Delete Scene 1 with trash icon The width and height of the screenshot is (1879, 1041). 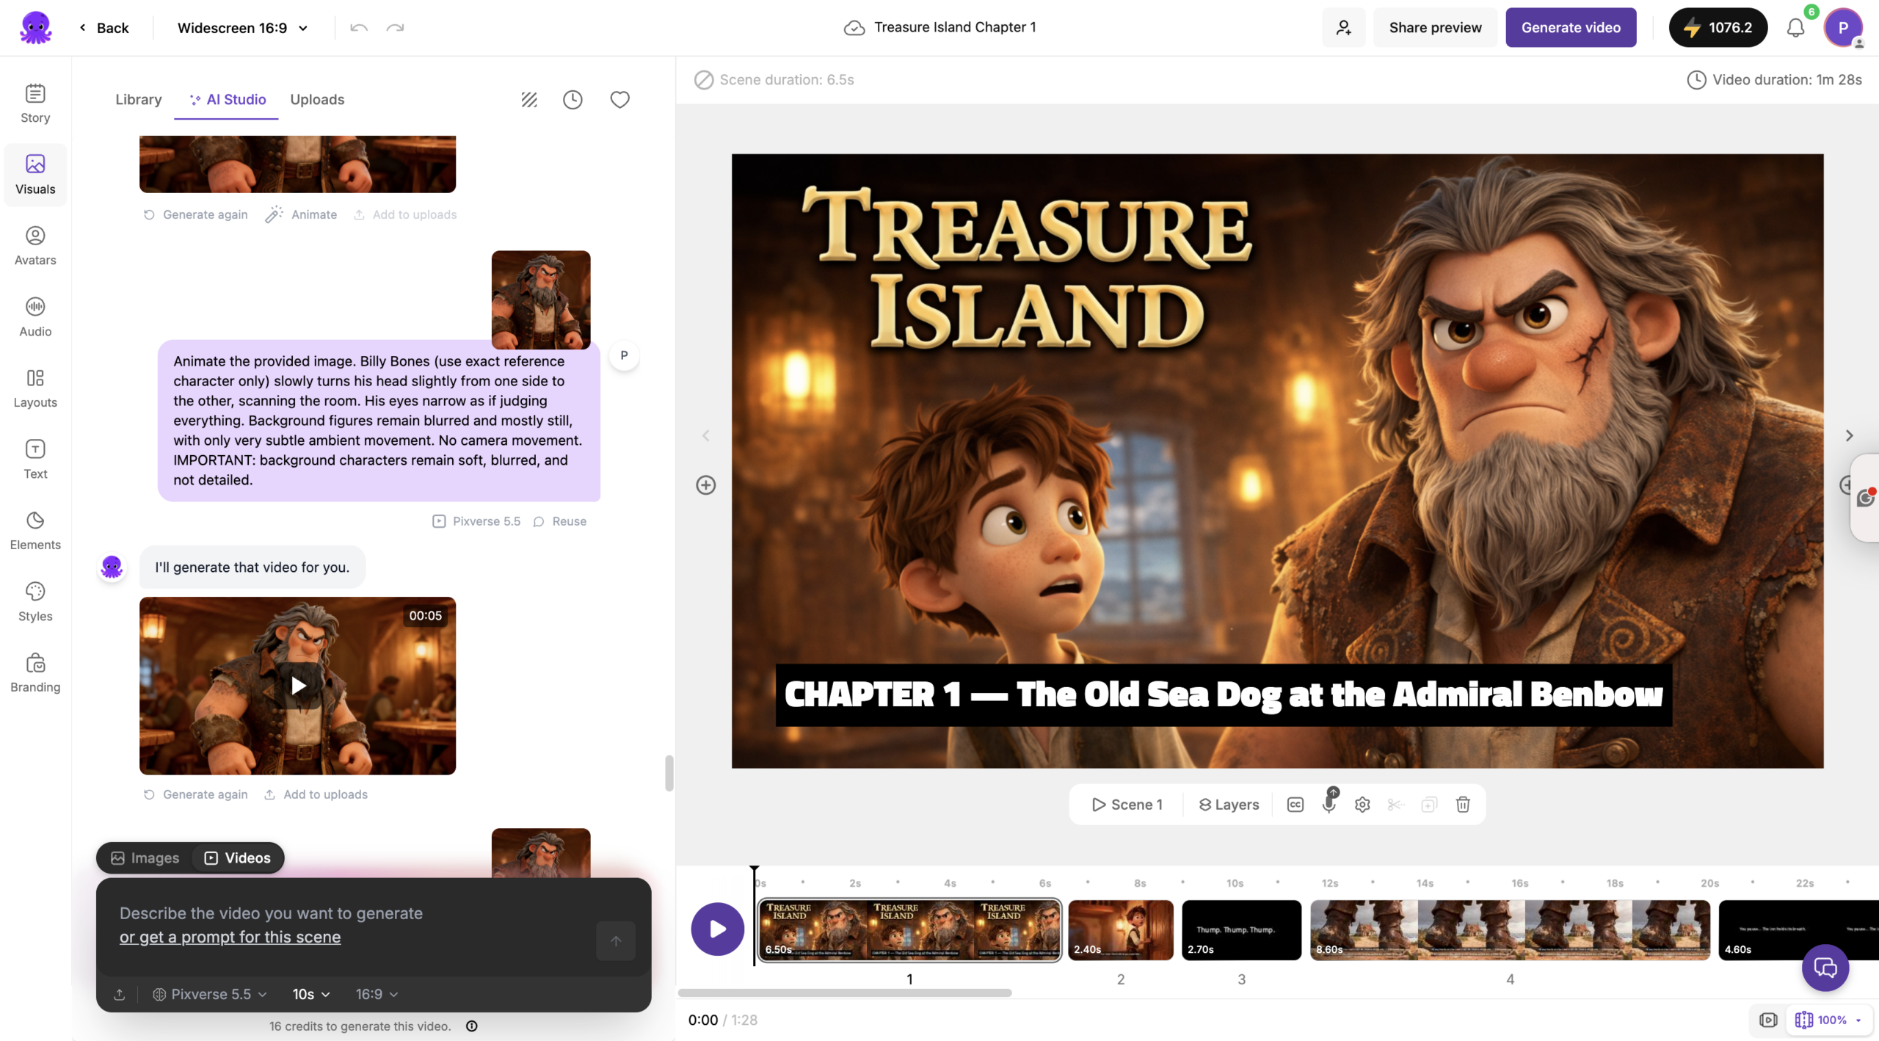click(x=1463, y=805)
